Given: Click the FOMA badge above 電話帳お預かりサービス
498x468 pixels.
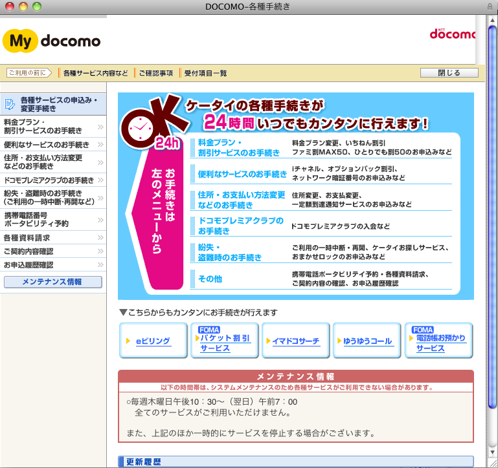Looking at the screenshot, I should 423,330.
